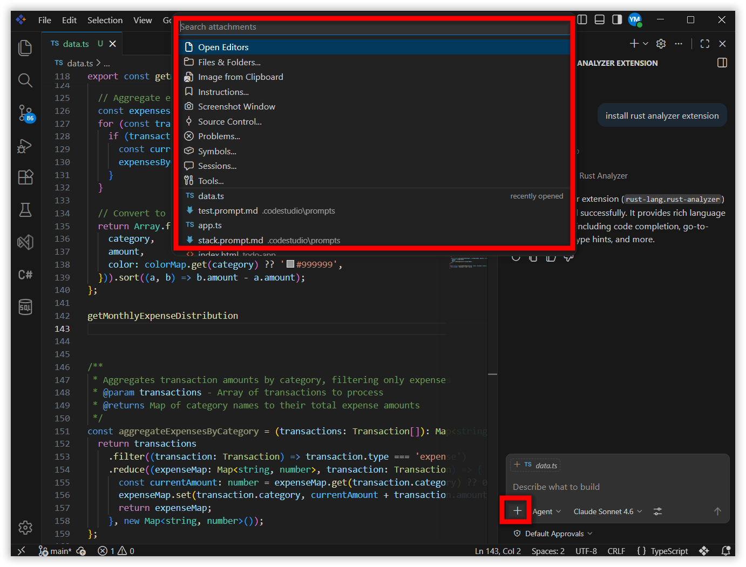Open the new chat dropdown arrow
Image resolution: width=746 pixels, height=567 pixels.
coord(646,44)
